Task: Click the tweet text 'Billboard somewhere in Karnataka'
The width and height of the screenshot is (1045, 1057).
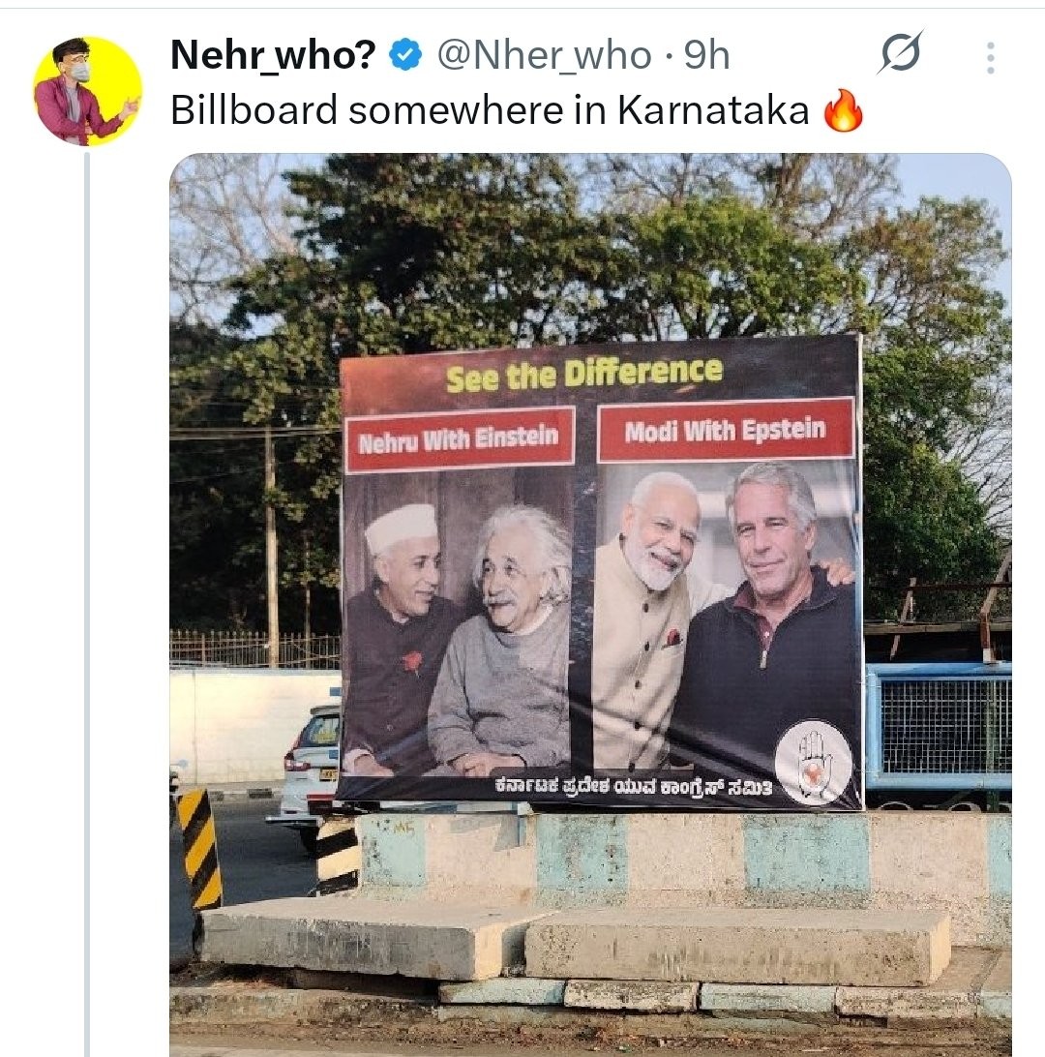Action: (x=489, y=111)
